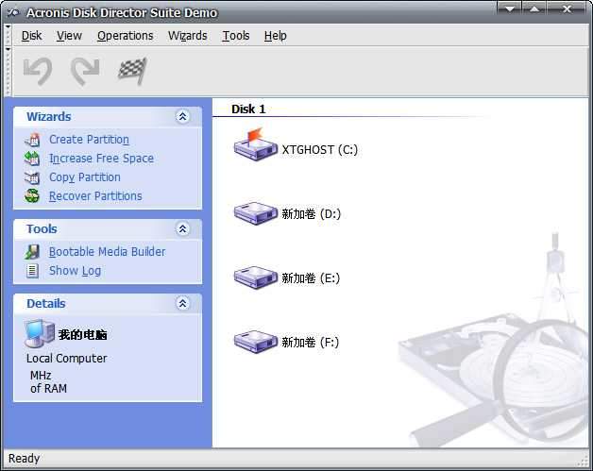Click the Redo arrow toolbar icon

pyautogui.click(x=86, y=71)
